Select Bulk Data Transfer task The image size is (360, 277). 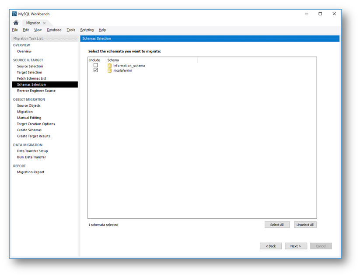[x=31, y=157]
